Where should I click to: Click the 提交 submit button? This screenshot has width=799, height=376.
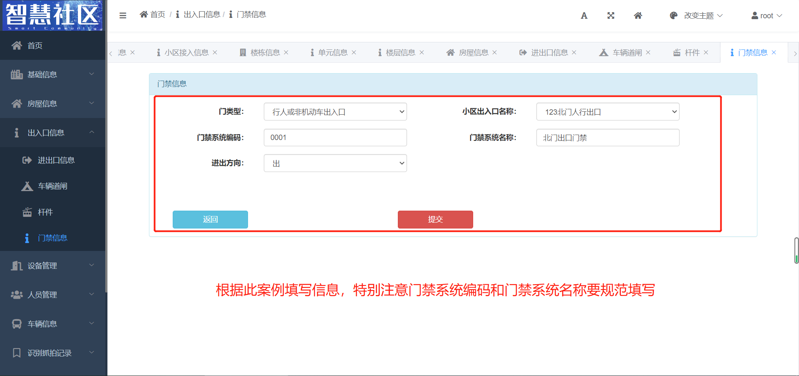tap(435, 219)
